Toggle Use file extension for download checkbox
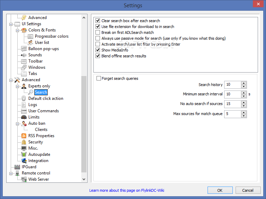This screenshot has width=266, height=199. [x=98, y=27]
